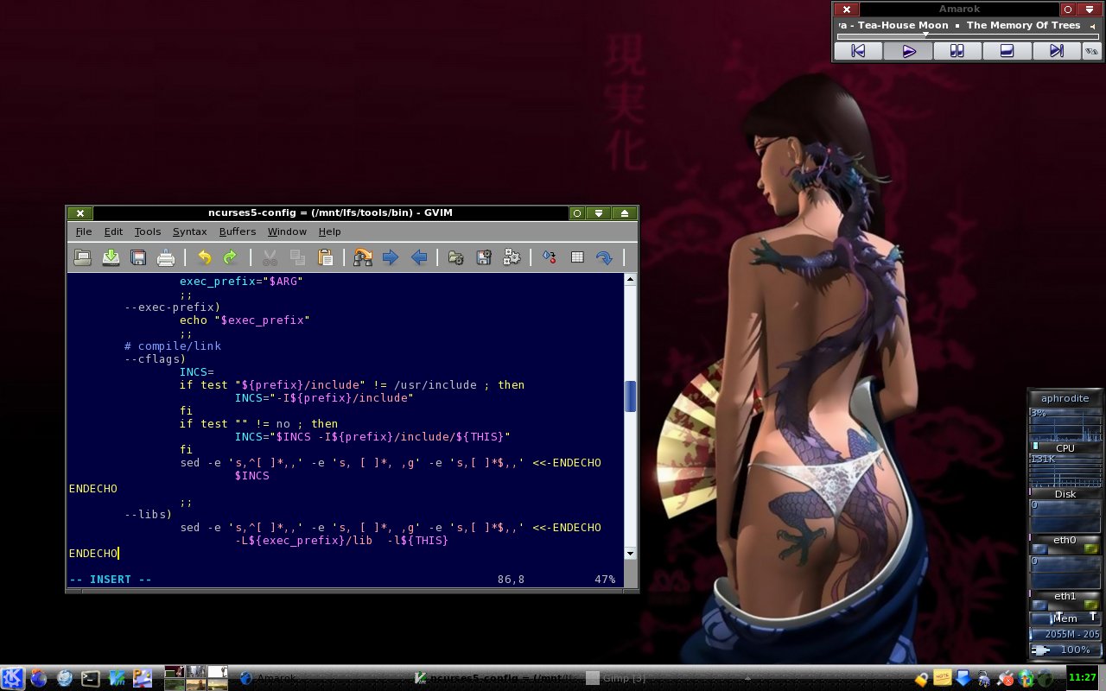The height and width of the screenshot is (691, 1106).
Task: Skip to next track in Amarok
Action: tap(1056, 51)
